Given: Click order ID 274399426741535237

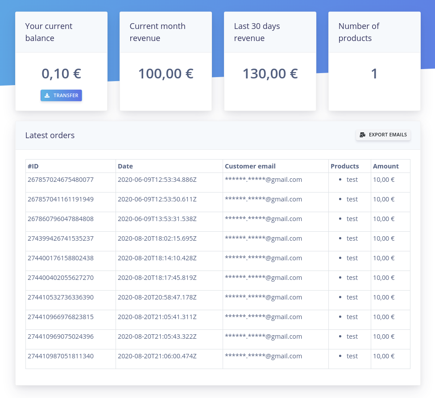Looking at the screenshot, I should pos(61,238).
